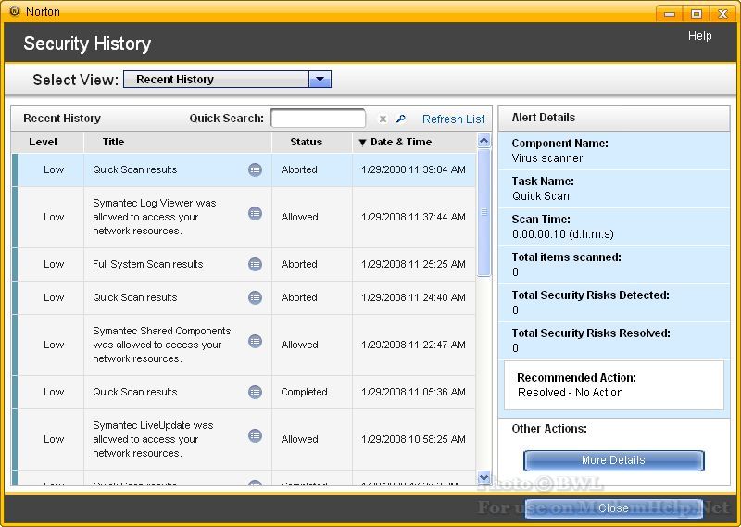Screen dimensions: 741x527
Task: Open details icon for Symantec Shared Components row
Action: (256, 341)
